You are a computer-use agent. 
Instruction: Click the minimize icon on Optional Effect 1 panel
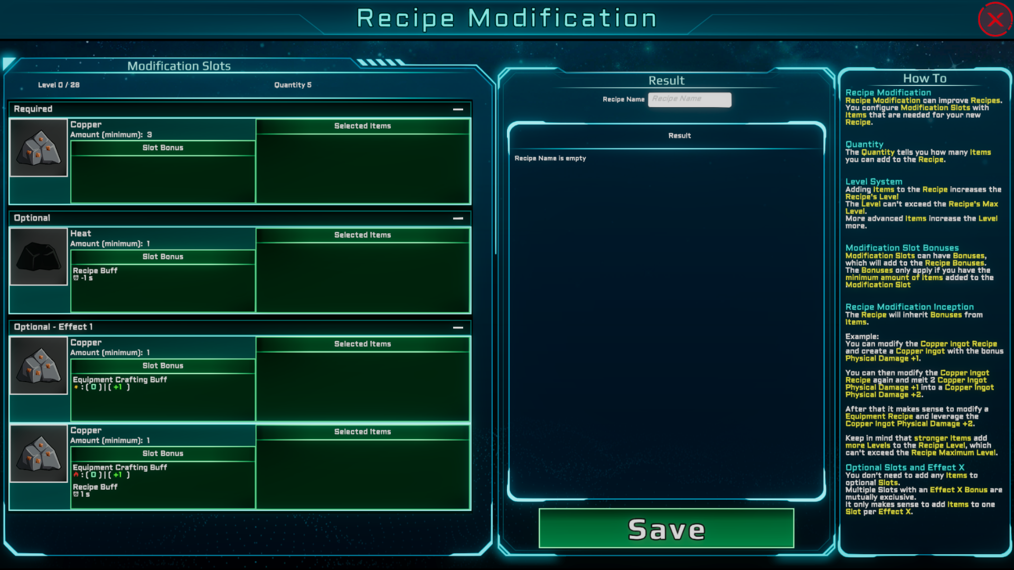click(x=457, y=326)
